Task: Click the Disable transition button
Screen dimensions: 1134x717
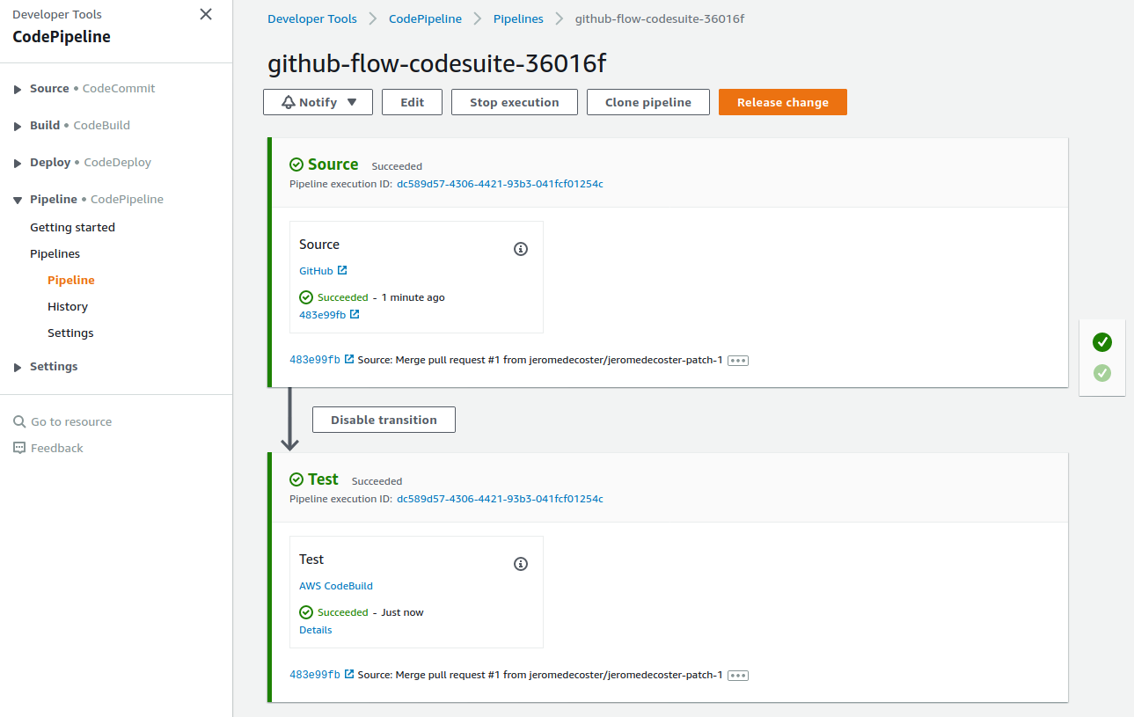Action: tap(384, 420)
